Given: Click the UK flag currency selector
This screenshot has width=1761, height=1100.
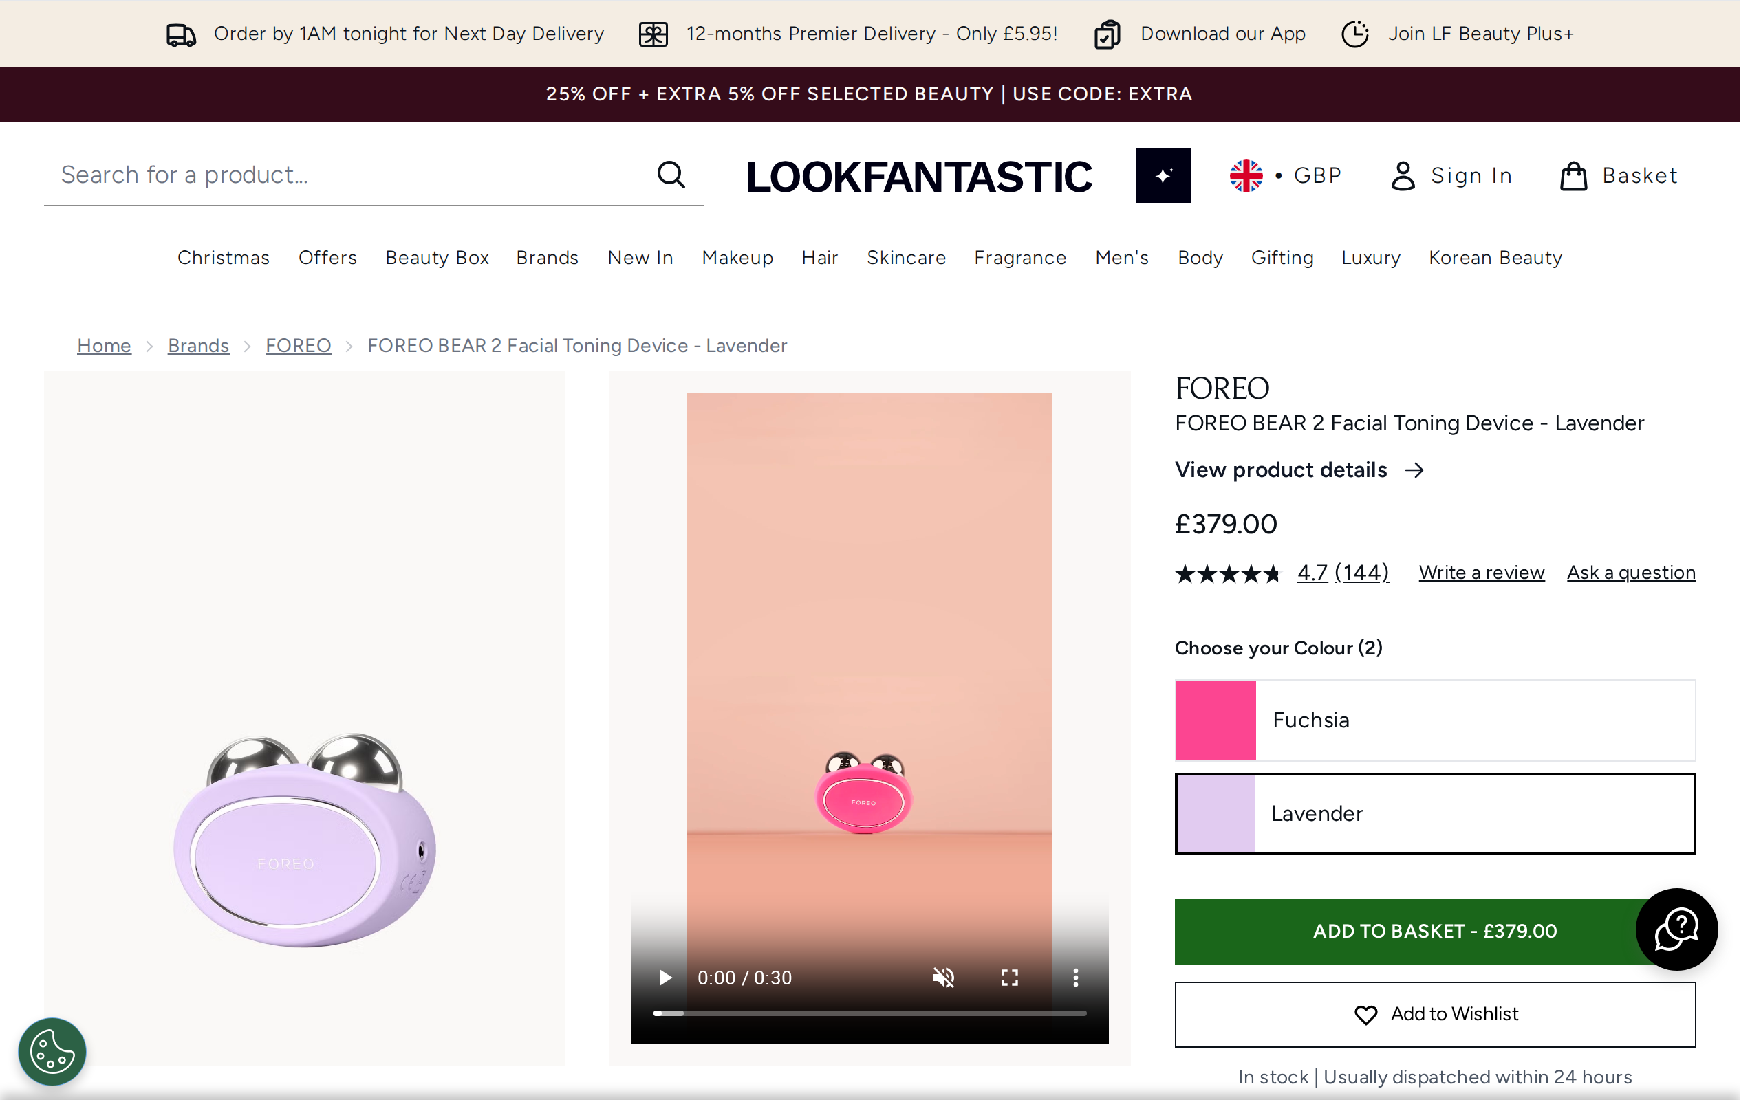Looking at the screenshot, I should pos(1246,175).
